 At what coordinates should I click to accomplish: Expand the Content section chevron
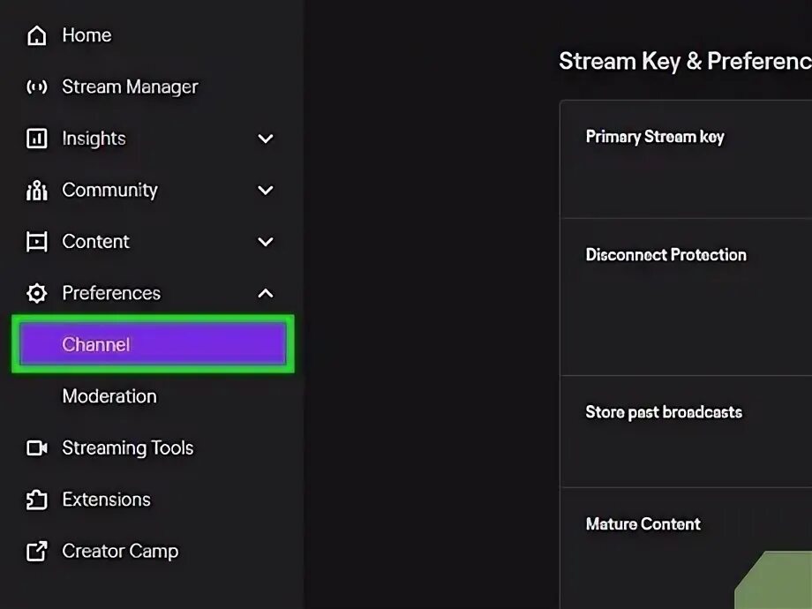[266, 242]
